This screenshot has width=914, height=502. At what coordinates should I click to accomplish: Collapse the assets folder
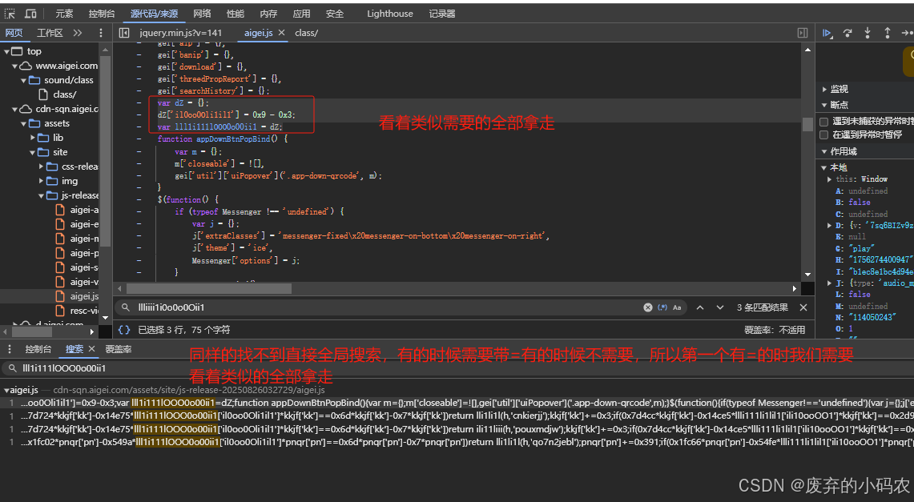click(x=23, y=123)
